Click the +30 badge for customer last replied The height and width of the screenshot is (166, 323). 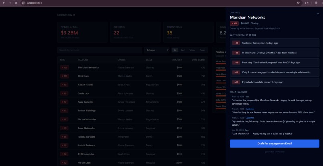pyautogui.click(x=236, y=43)
